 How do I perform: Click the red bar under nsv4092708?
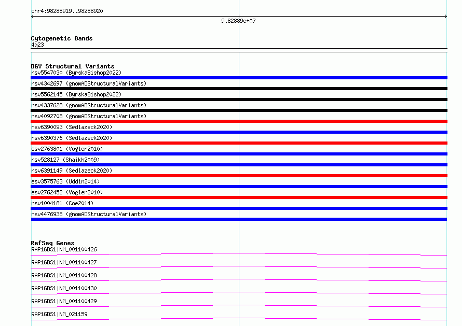(x=239, y=121)
